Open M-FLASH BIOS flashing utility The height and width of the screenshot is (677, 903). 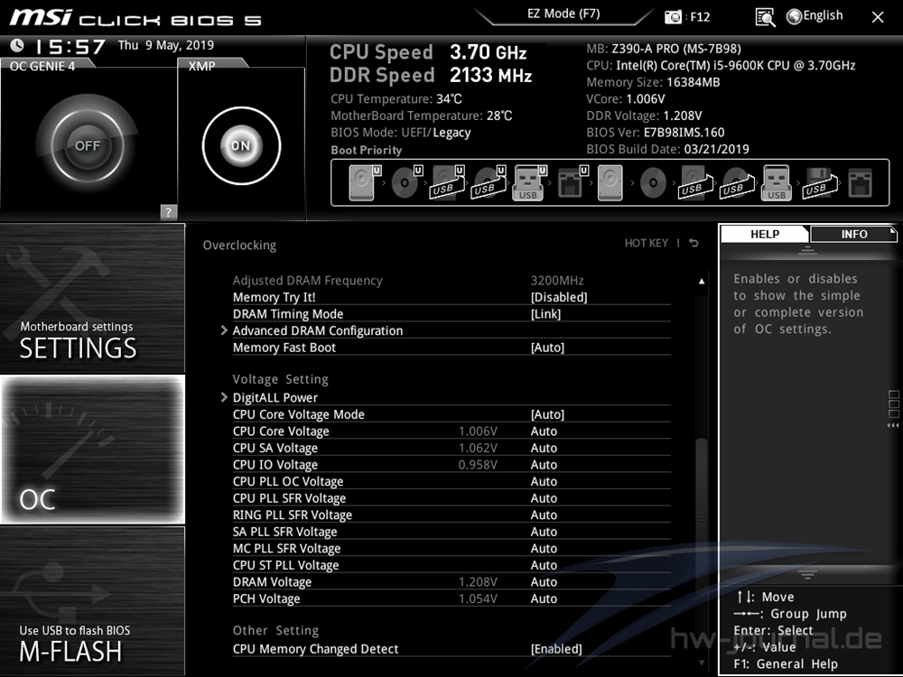92,600
